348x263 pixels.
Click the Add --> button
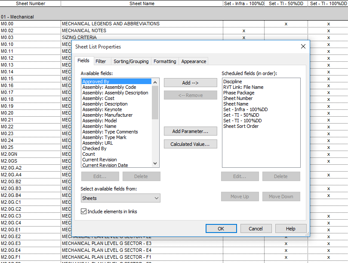[x=190, y=83]
